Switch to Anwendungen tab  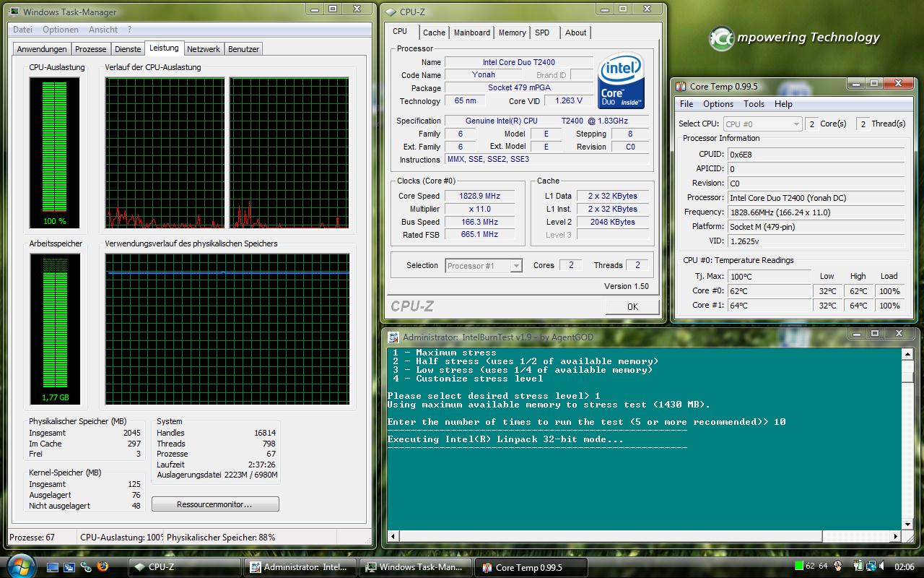point(42,49)
